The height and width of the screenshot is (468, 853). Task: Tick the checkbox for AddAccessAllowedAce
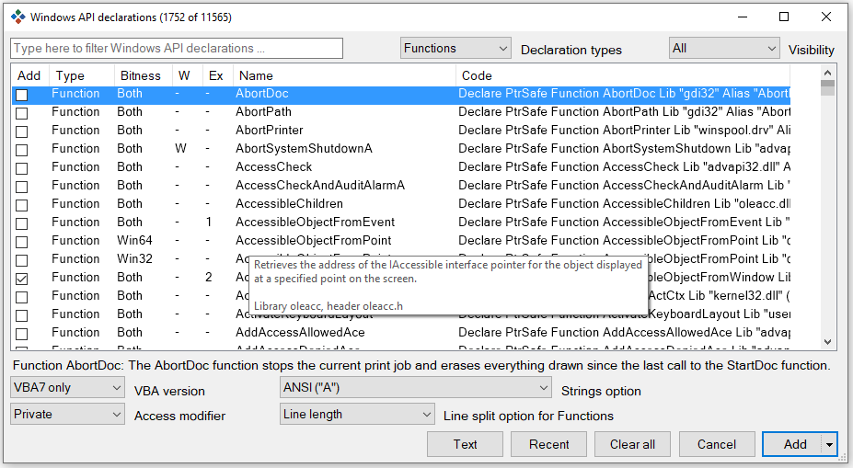click(x=22, y=334)
